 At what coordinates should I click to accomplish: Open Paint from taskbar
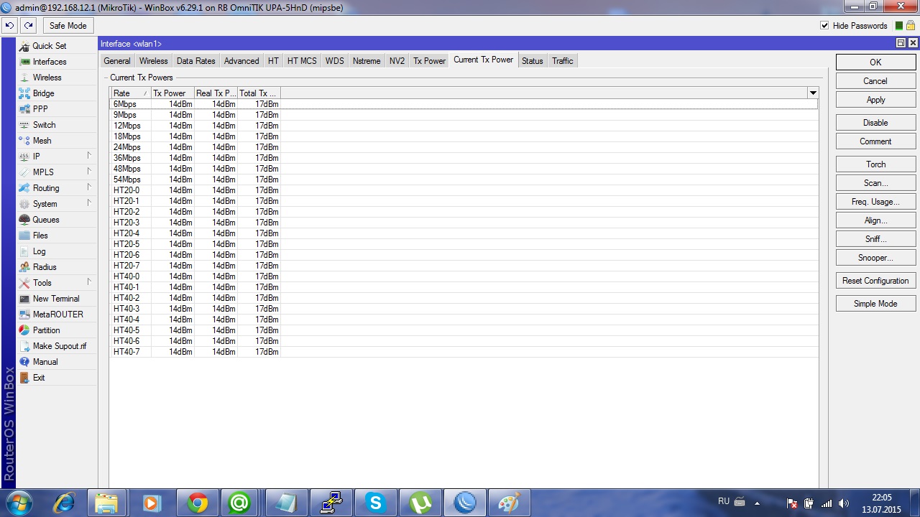[510, 503]
